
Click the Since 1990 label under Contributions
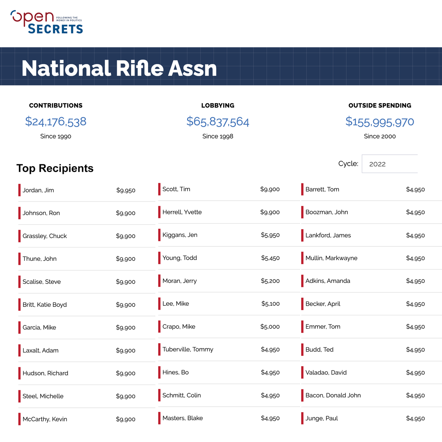point(56,136)
